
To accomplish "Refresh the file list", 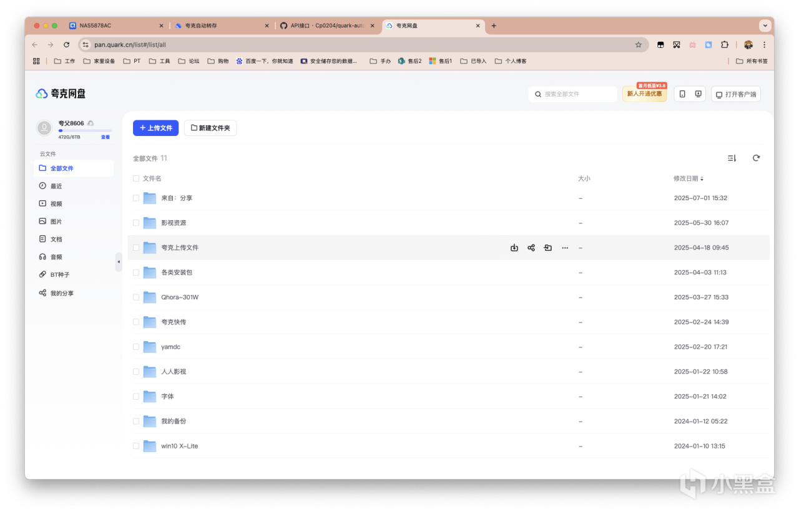I will (756, 158).
